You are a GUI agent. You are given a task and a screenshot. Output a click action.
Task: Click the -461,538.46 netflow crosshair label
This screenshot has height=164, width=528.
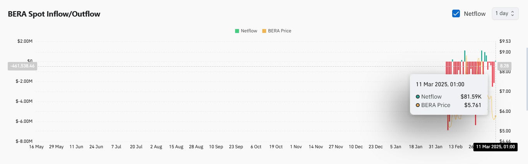tap(21, 66)
